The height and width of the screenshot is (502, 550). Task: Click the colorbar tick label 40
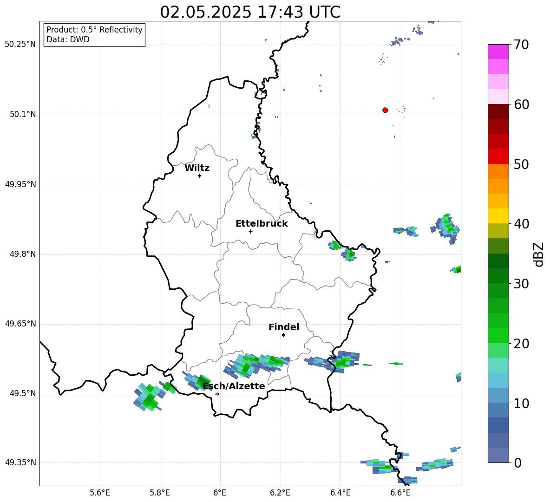coord(521,224)
